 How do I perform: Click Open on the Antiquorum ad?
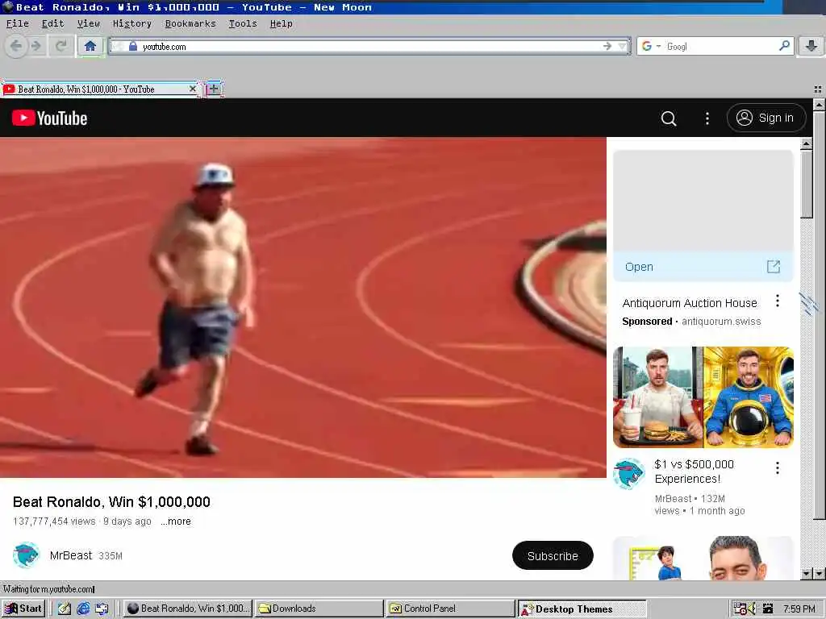click(639, 267)
